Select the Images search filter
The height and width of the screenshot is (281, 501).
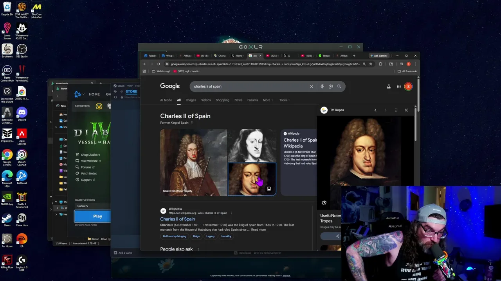191,100
